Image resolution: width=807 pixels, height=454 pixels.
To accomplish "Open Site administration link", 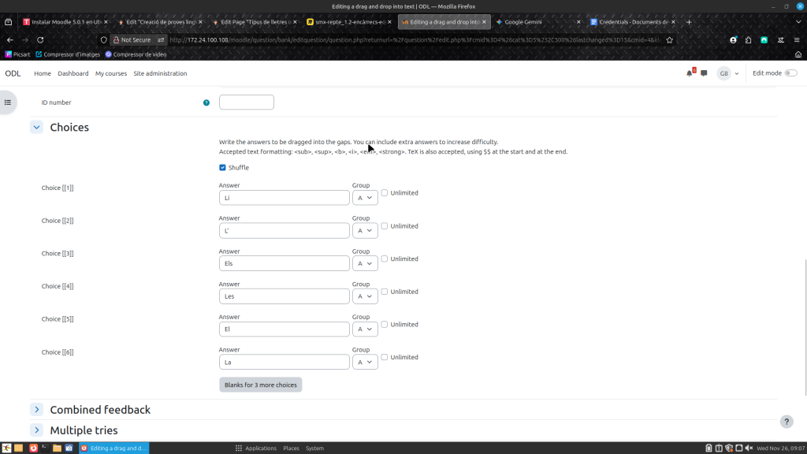I will click(x=160, y=73).
